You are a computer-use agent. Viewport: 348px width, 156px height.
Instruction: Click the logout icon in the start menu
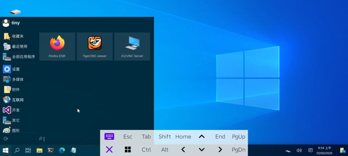click(x=6, y=138)
